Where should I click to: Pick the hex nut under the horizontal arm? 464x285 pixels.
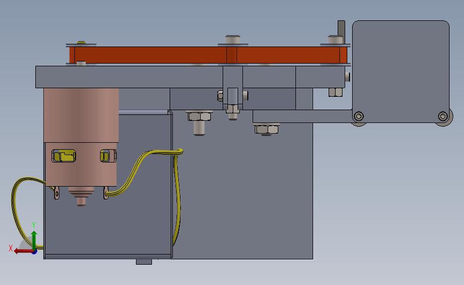267,129
